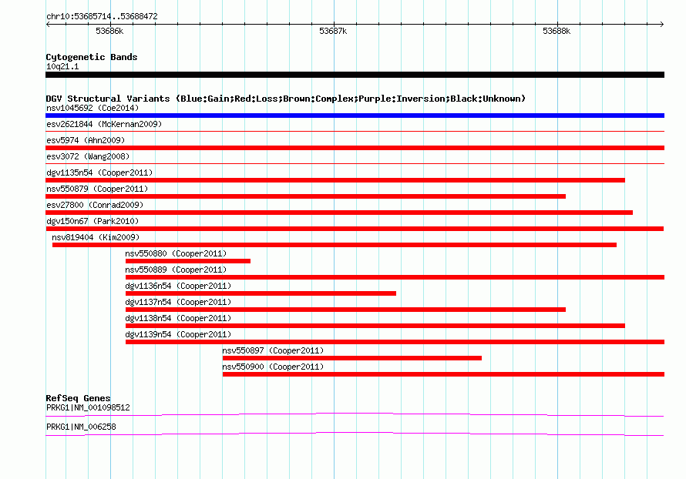Click dgv150n67 (Park2010) label
The height and width of the screenshot is (479, 686).
[x=92, y=221]
